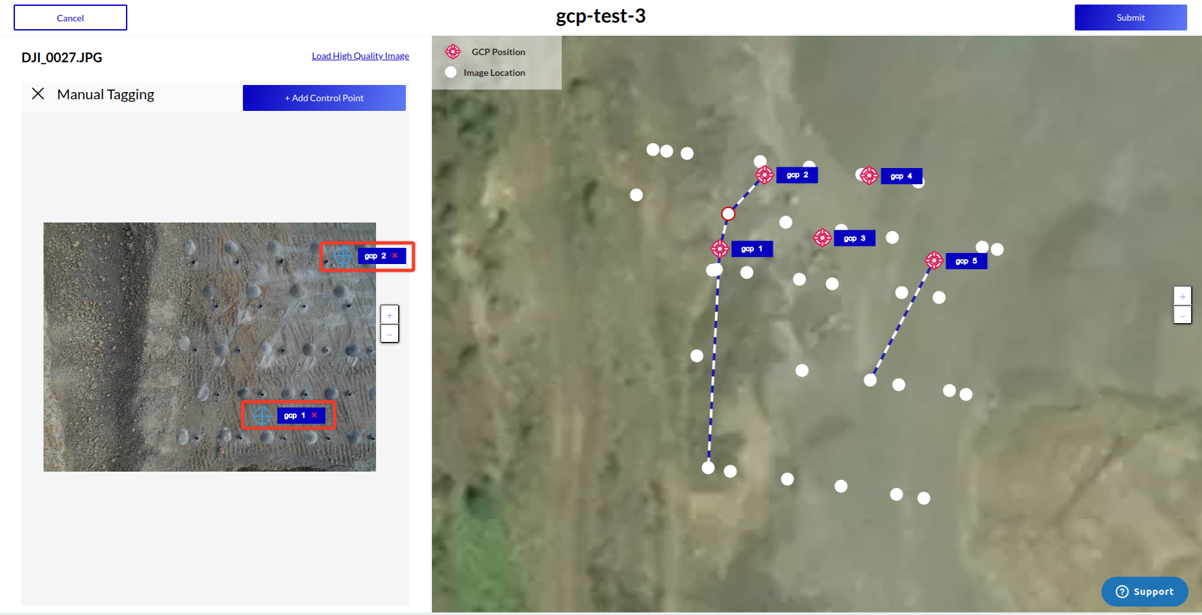Zoom out on the drone image

(x=390, y=333)
